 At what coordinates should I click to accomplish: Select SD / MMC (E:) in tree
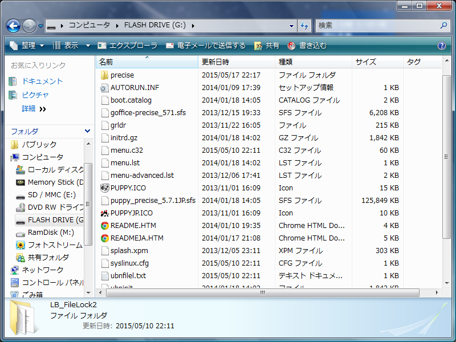pos(51,194)
